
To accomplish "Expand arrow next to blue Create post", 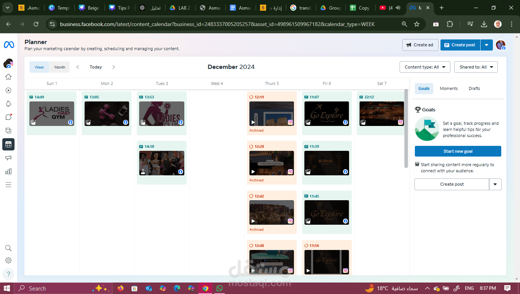I will (x=486, y=45).
